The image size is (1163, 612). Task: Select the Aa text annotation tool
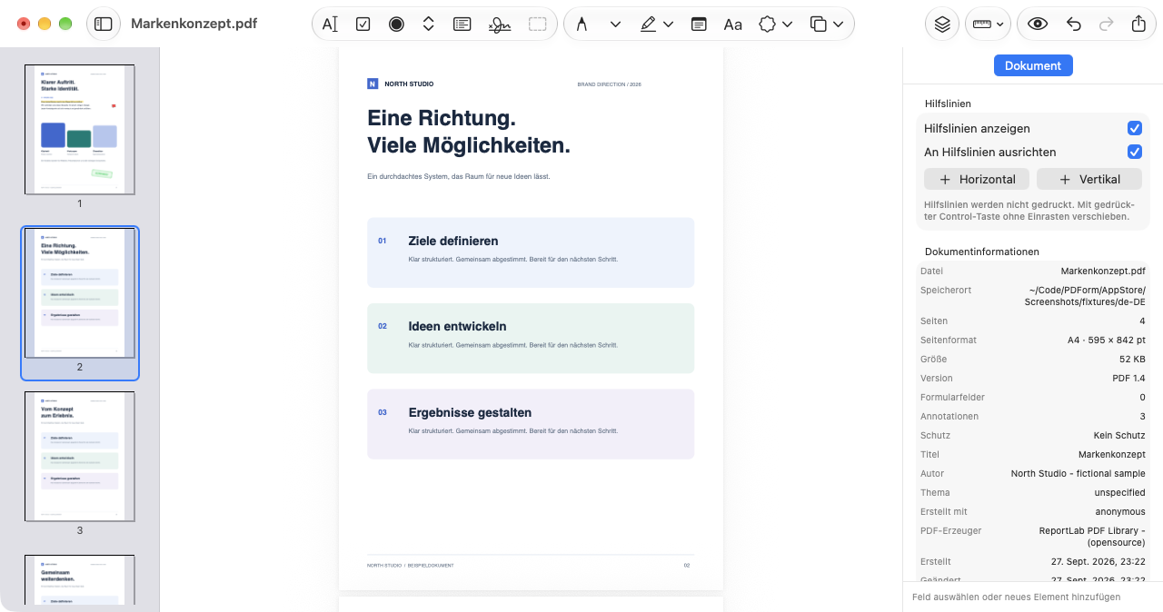pos(733,25)
